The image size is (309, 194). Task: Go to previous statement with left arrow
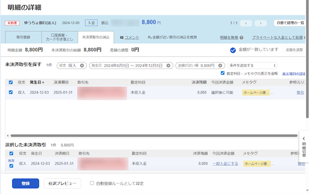click(x=246, y=23)
